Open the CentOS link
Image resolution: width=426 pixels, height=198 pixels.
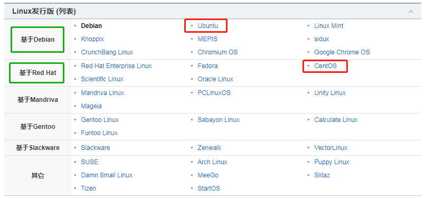325,66
